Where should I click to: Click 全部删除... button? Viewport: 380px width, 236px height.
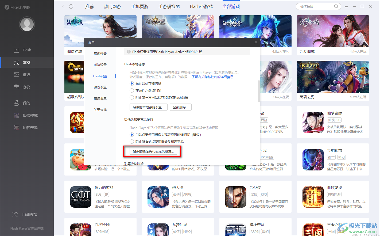click(x=180, y=107)
